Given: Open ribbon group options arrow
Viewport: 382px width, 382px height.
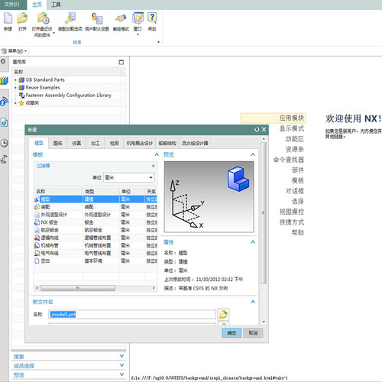Looking at the screenshot, I should pyautogui.click(x=159, y=42).
